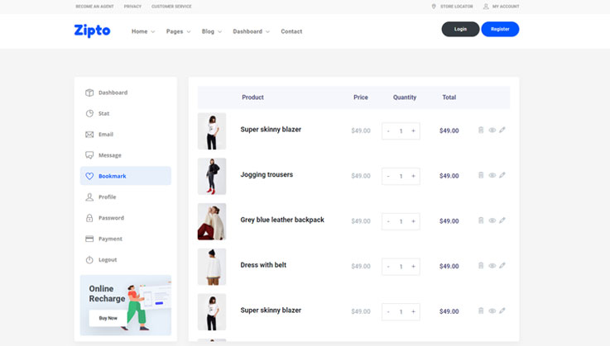This screenshot has height=346, width=610.
Task: Click the pencil edit icon for Dress with belt
Action: (502, 266)
